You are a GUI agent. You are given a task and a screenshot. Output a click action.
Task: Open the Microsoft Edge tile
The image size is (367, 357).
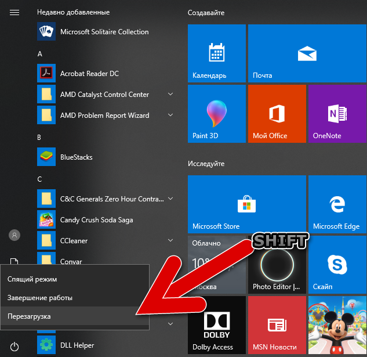pos(337,204)
